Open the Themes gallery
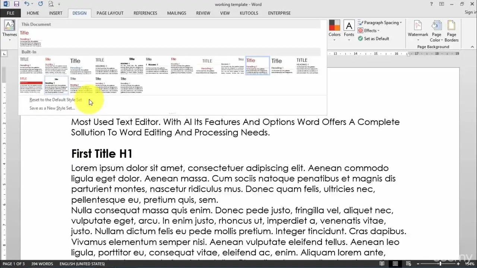Image resolution: width=477 pixels, height=268 pixels. coord(9,31)
